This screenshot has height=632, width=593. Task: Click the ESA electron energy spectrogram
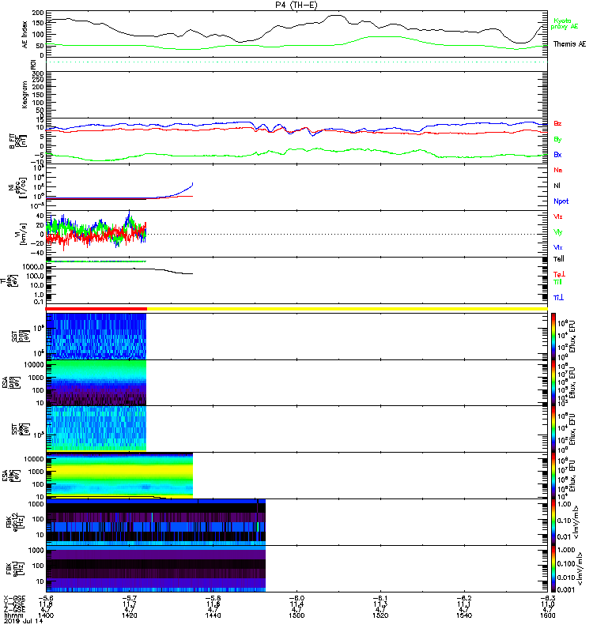[120, 476]
